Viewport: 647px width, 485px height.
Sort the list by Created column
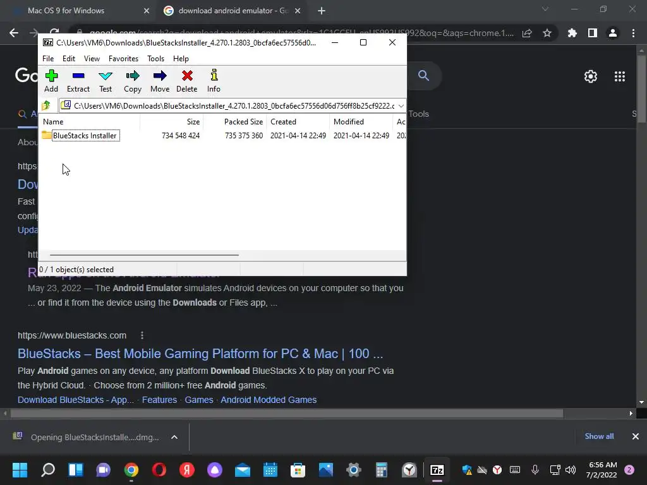pos(298,122)
